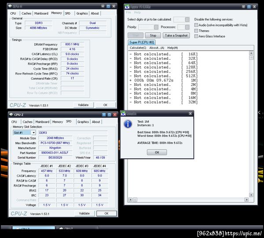Click the 32M Not calculated line
This screenshot has height=238, width=264.
(x=163, y=102)
